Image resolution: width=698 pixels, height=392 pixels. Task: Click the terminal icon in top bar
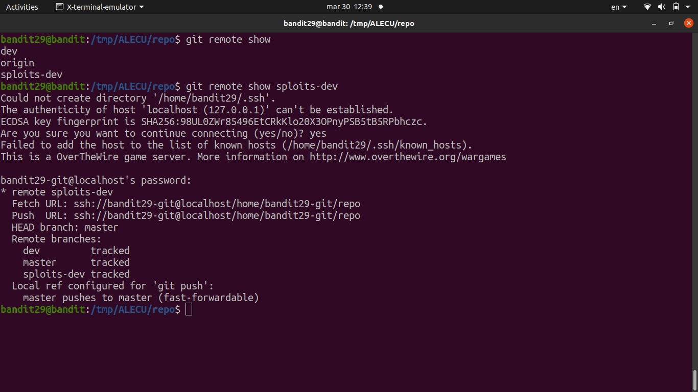[x=60, y=7]
